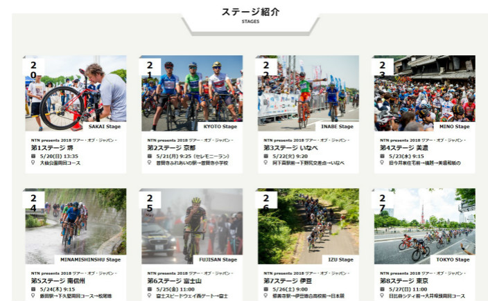
Task: Open the MINO Stage photo thumbnail
Action: pos(425,93)
